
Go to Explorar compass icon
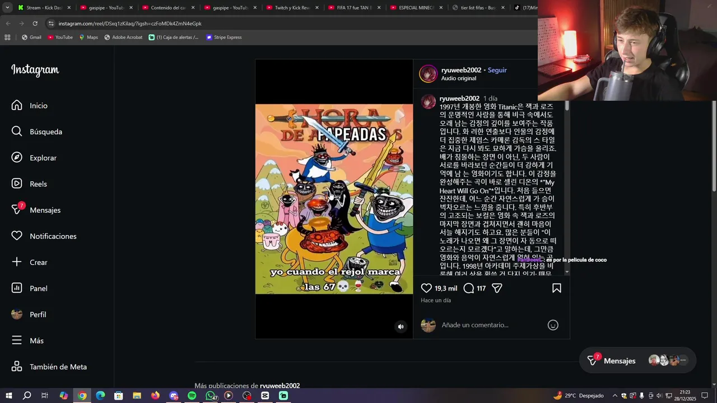point(17,158)
